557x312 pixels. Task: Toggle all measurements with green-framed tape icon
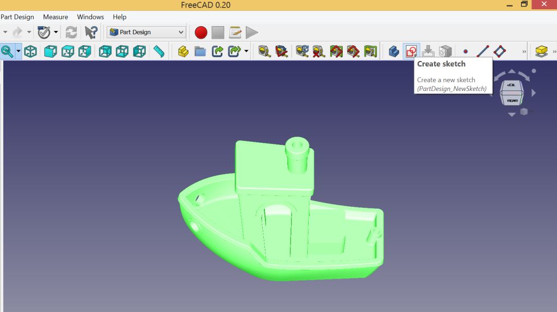(370, 52)
